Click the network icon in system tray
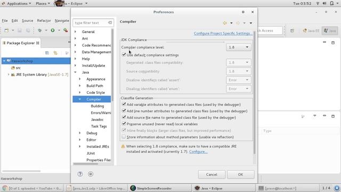The image size is (341, 192). click(x=318, y=4)
